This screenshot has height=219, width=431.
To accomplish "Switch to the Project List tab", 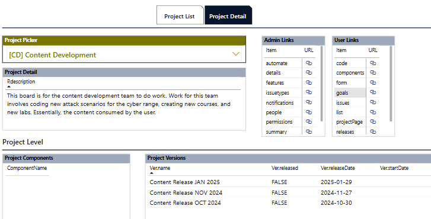I will tap(180, 16).
